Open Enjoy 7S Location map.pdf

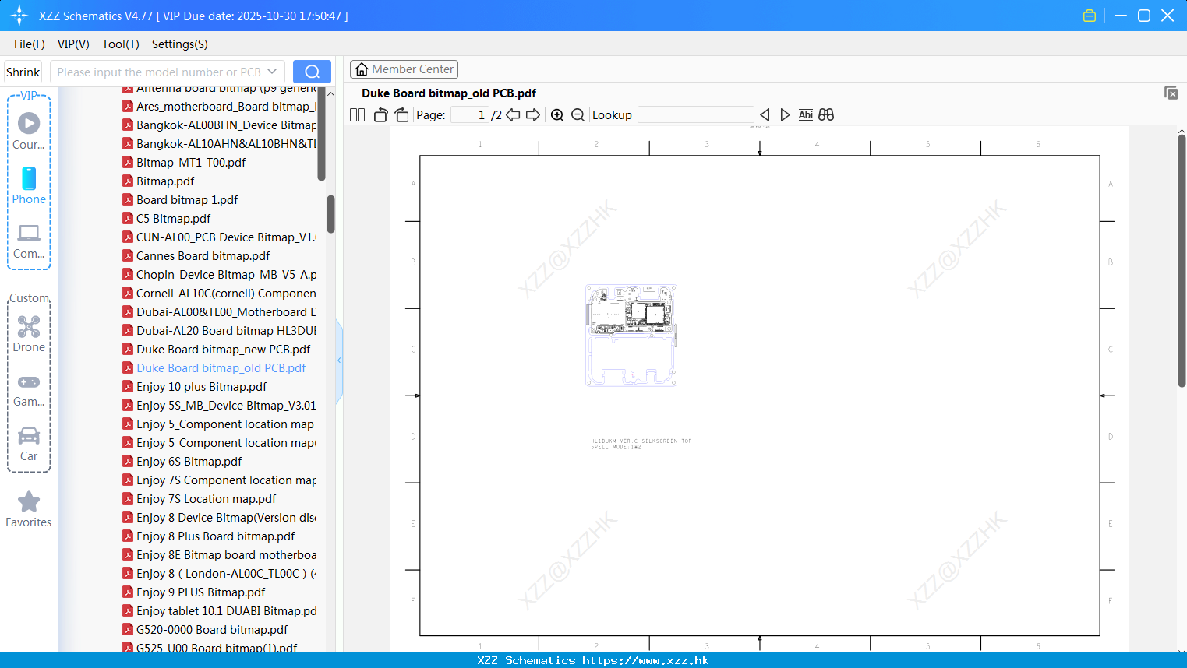200,499
